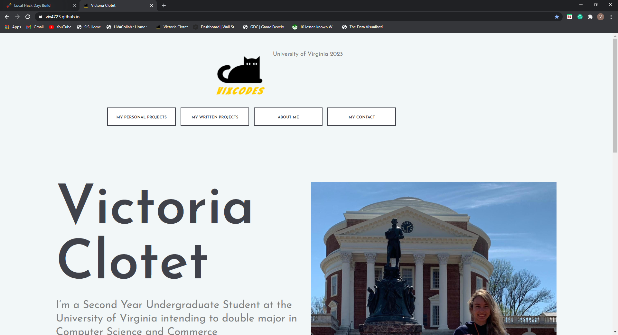Open the GDC | Game Develo... bookmark

(265, 27)
